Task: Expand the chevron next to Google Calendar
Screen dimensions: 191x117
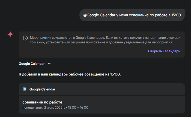Action: (x=49, y=64)
